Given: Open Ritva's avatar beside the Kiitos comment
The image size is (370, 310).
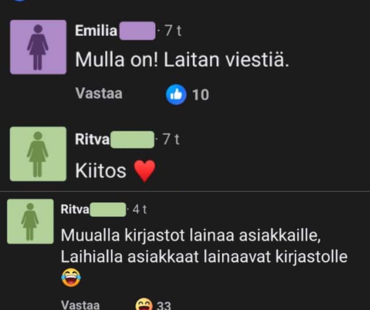Looking at the screenshot, I should 38,154.
